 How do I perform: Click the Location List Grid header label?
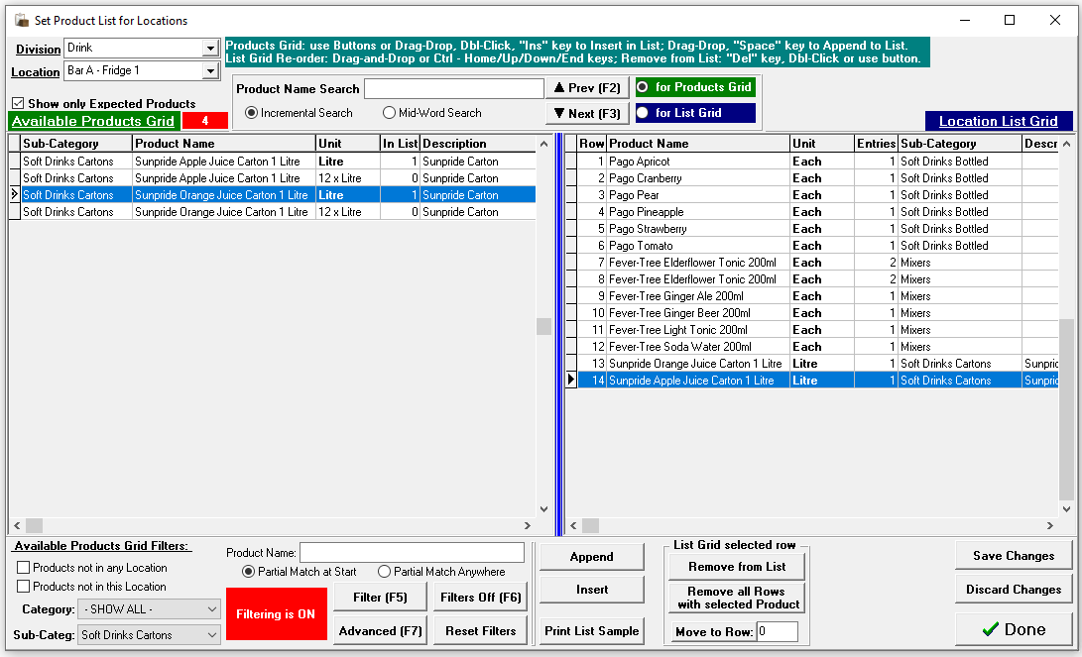click(x=998, y=121)
